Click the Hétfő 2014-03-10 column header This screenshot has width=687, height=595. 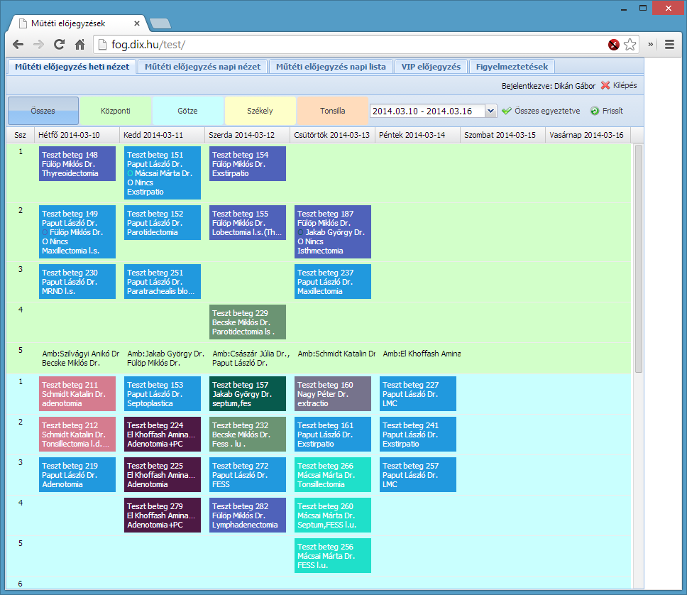[77, 135]
